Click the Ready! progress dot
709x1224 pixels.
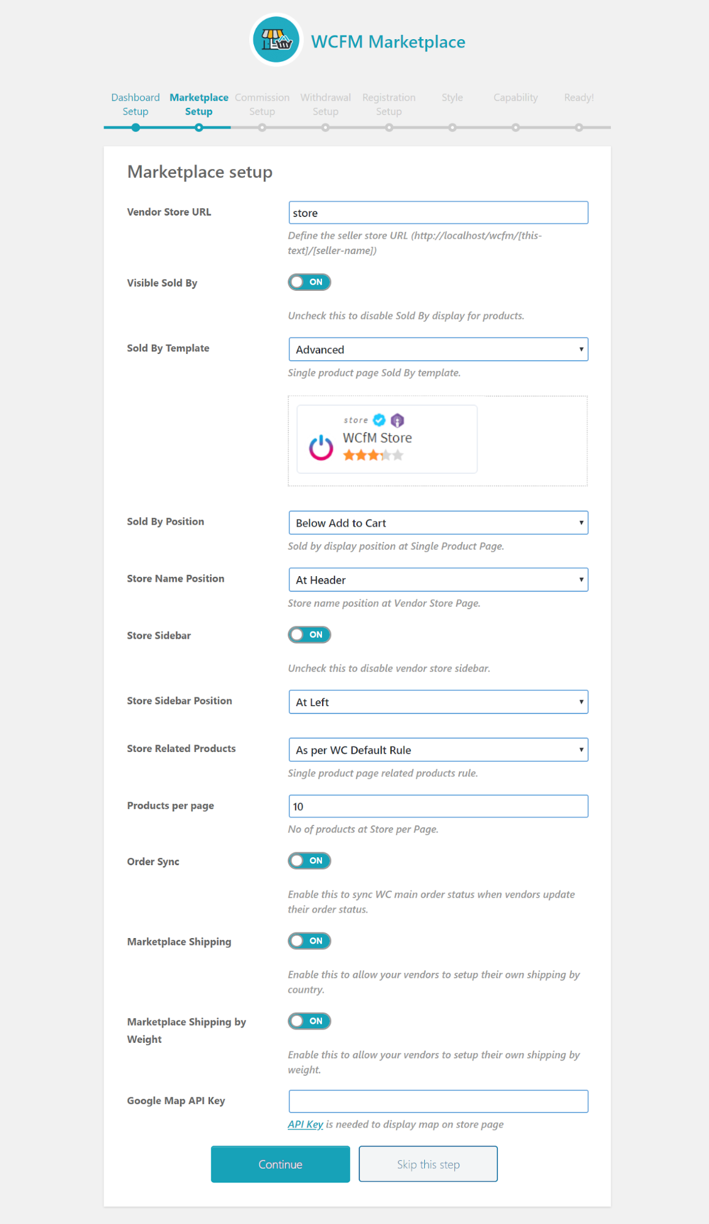(x=579, y=127)
